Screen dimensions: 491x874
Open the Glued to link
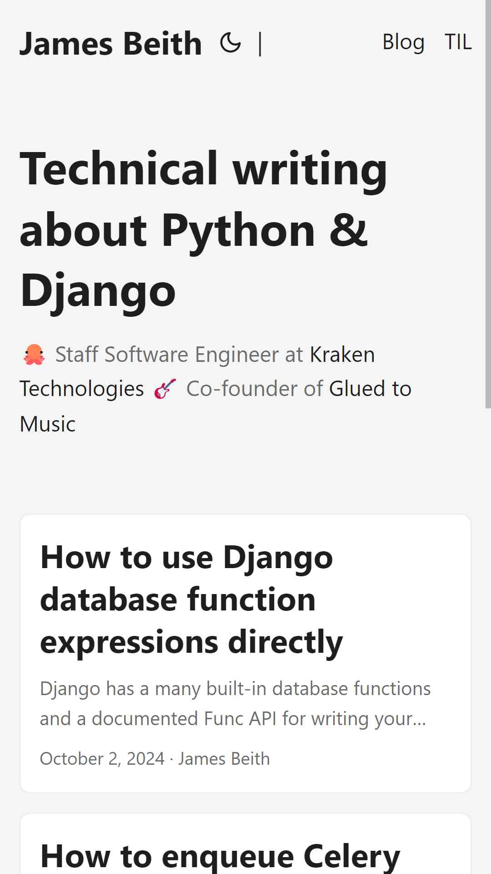pos(370,389)
